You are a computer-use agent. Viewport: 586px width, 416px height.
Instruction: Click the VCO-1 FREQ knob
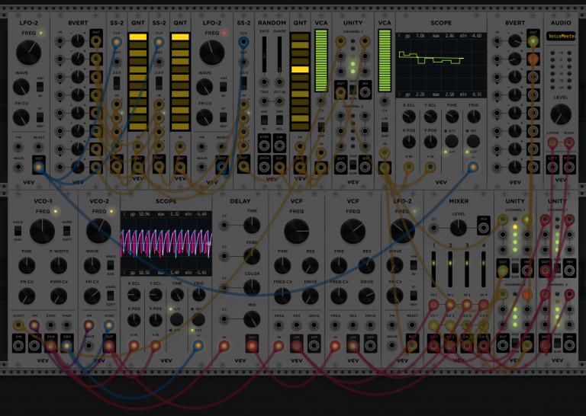[42, 232]
